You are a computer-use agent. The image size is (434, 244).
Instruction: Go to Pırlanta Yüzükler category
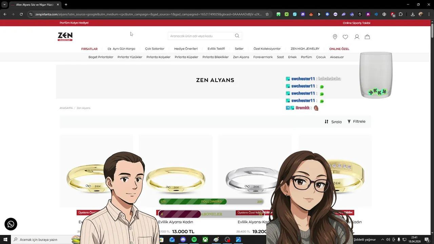click(130, 57)
